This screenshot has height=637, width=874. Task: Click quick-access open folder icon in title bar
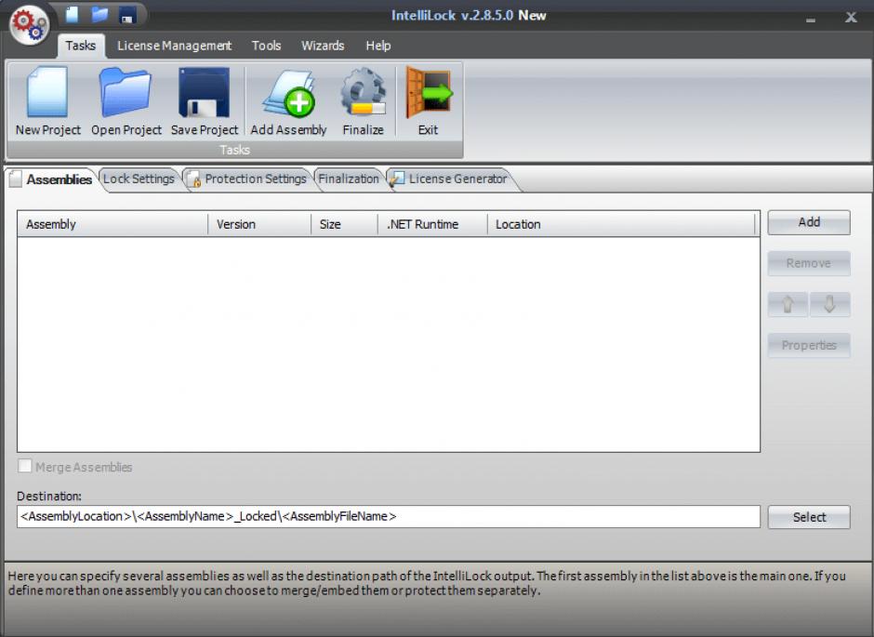pyautogui.click(x=99, y=15)
